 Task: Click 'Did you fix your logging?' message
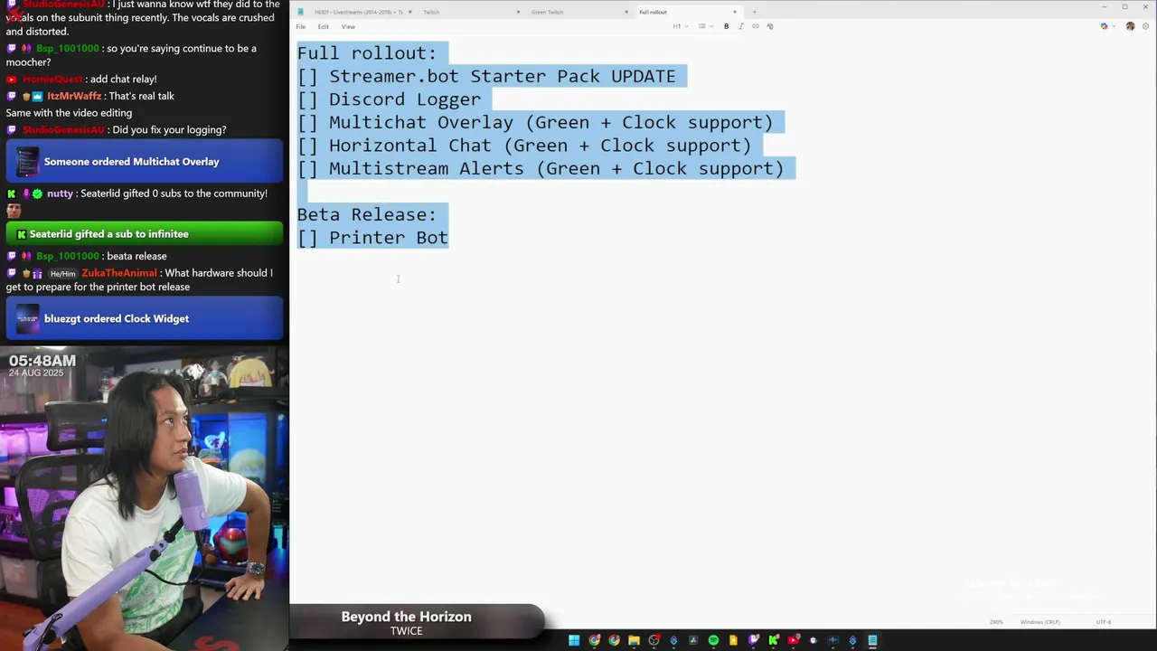tap(169, 130)
